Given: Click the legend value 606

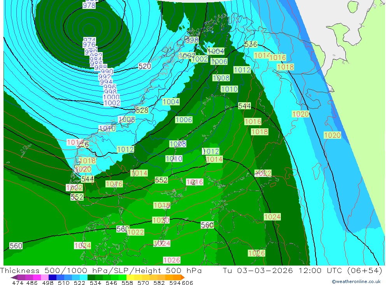Looking at the screenshot, I should pos(187,283).
